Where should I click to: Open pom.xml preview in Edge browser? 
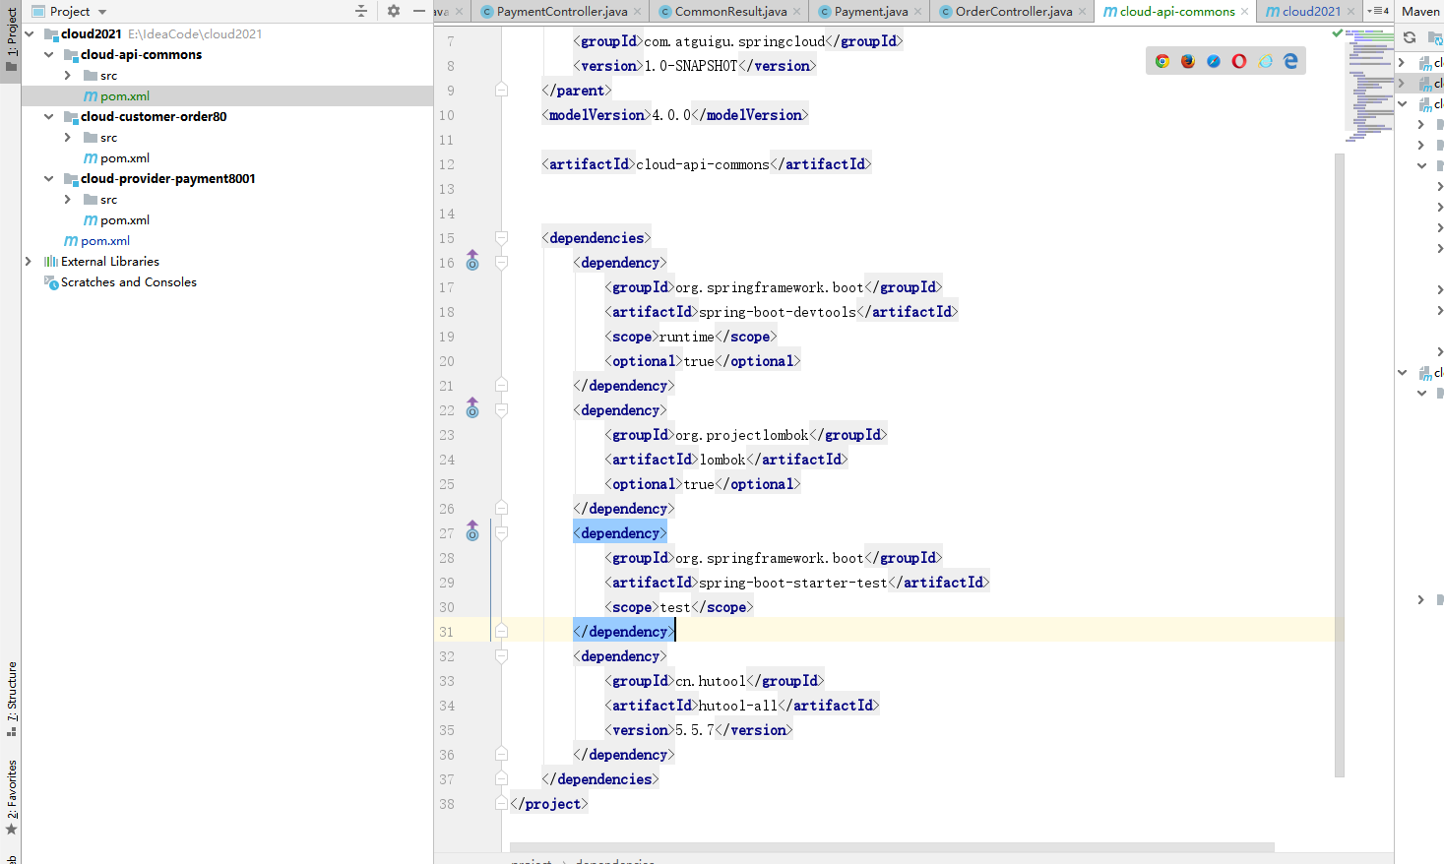click(x=1290, y=61)
